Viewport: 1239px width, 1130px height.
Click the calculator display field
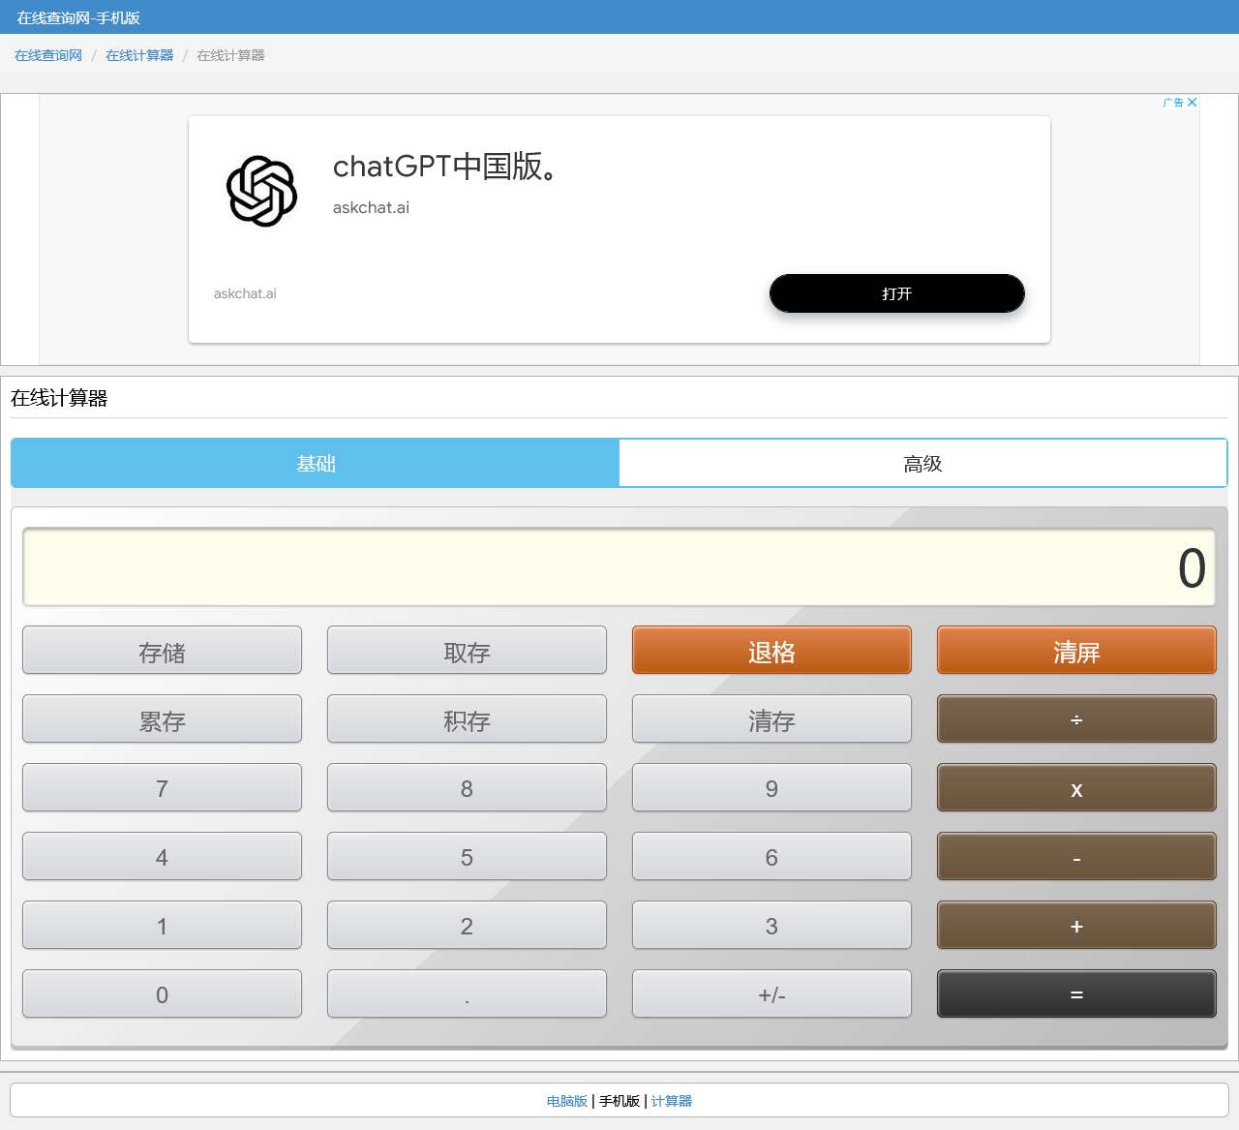pos(619,566)
